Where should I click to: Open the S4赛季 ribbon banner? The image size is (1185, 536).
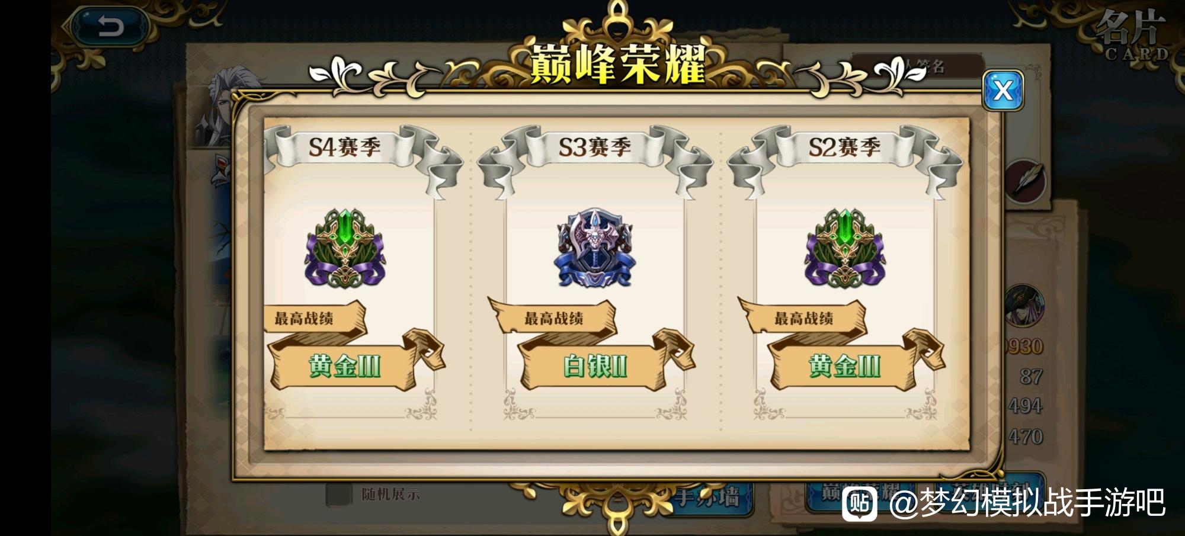click(x=345, y=147)
